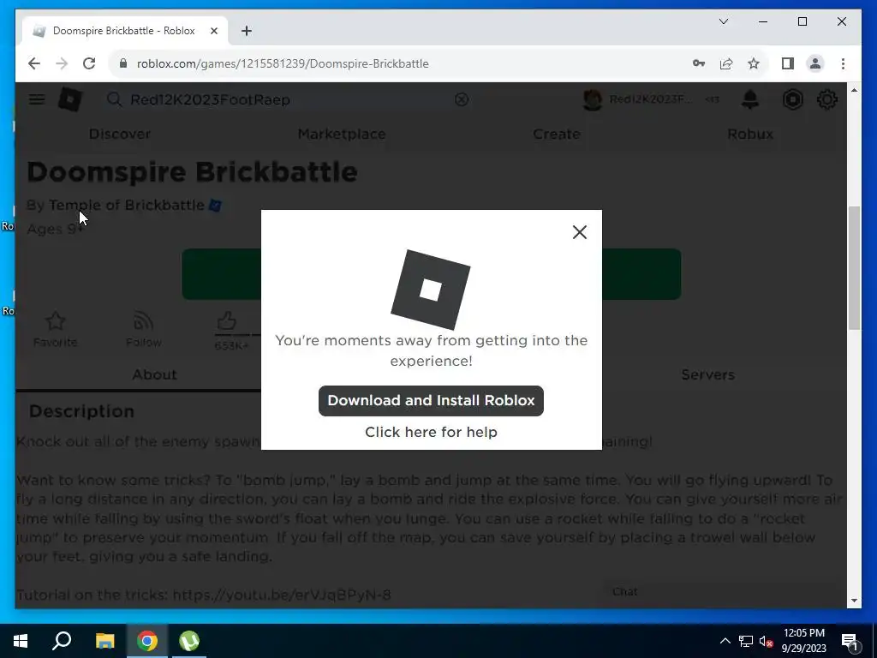This screenshot has width=877, height=658.
Task: Click the scrollbar up arrow
Action: (854, 89)
